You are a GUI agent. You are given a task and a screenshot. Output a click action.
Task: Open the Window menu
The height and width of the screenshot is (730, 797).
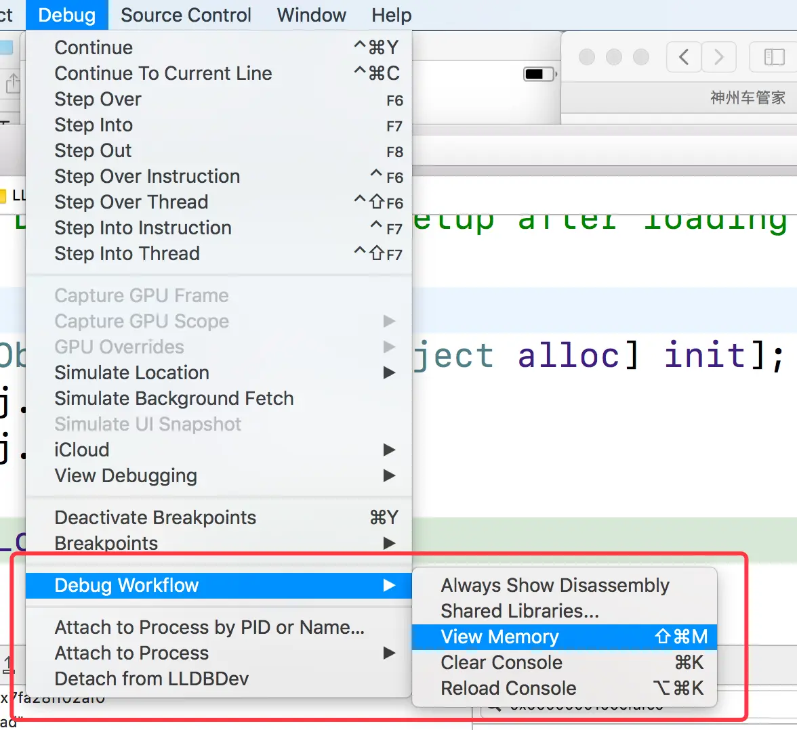point(311,15)
